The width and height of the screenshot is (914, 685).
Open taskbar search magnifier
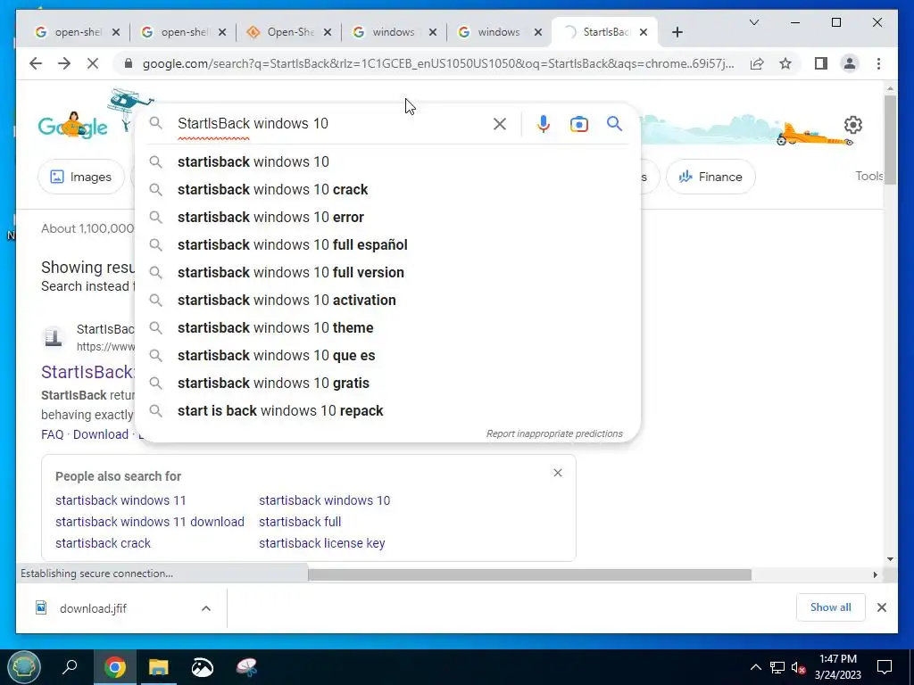click(70, 666)
